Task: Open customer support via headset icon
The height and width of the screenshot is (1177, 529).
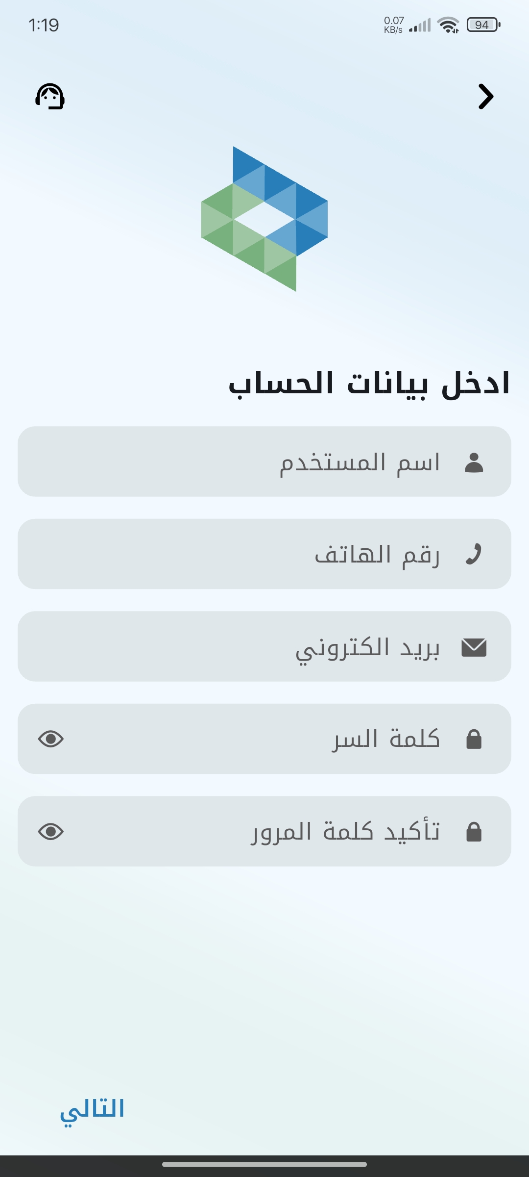Action: 50,96
